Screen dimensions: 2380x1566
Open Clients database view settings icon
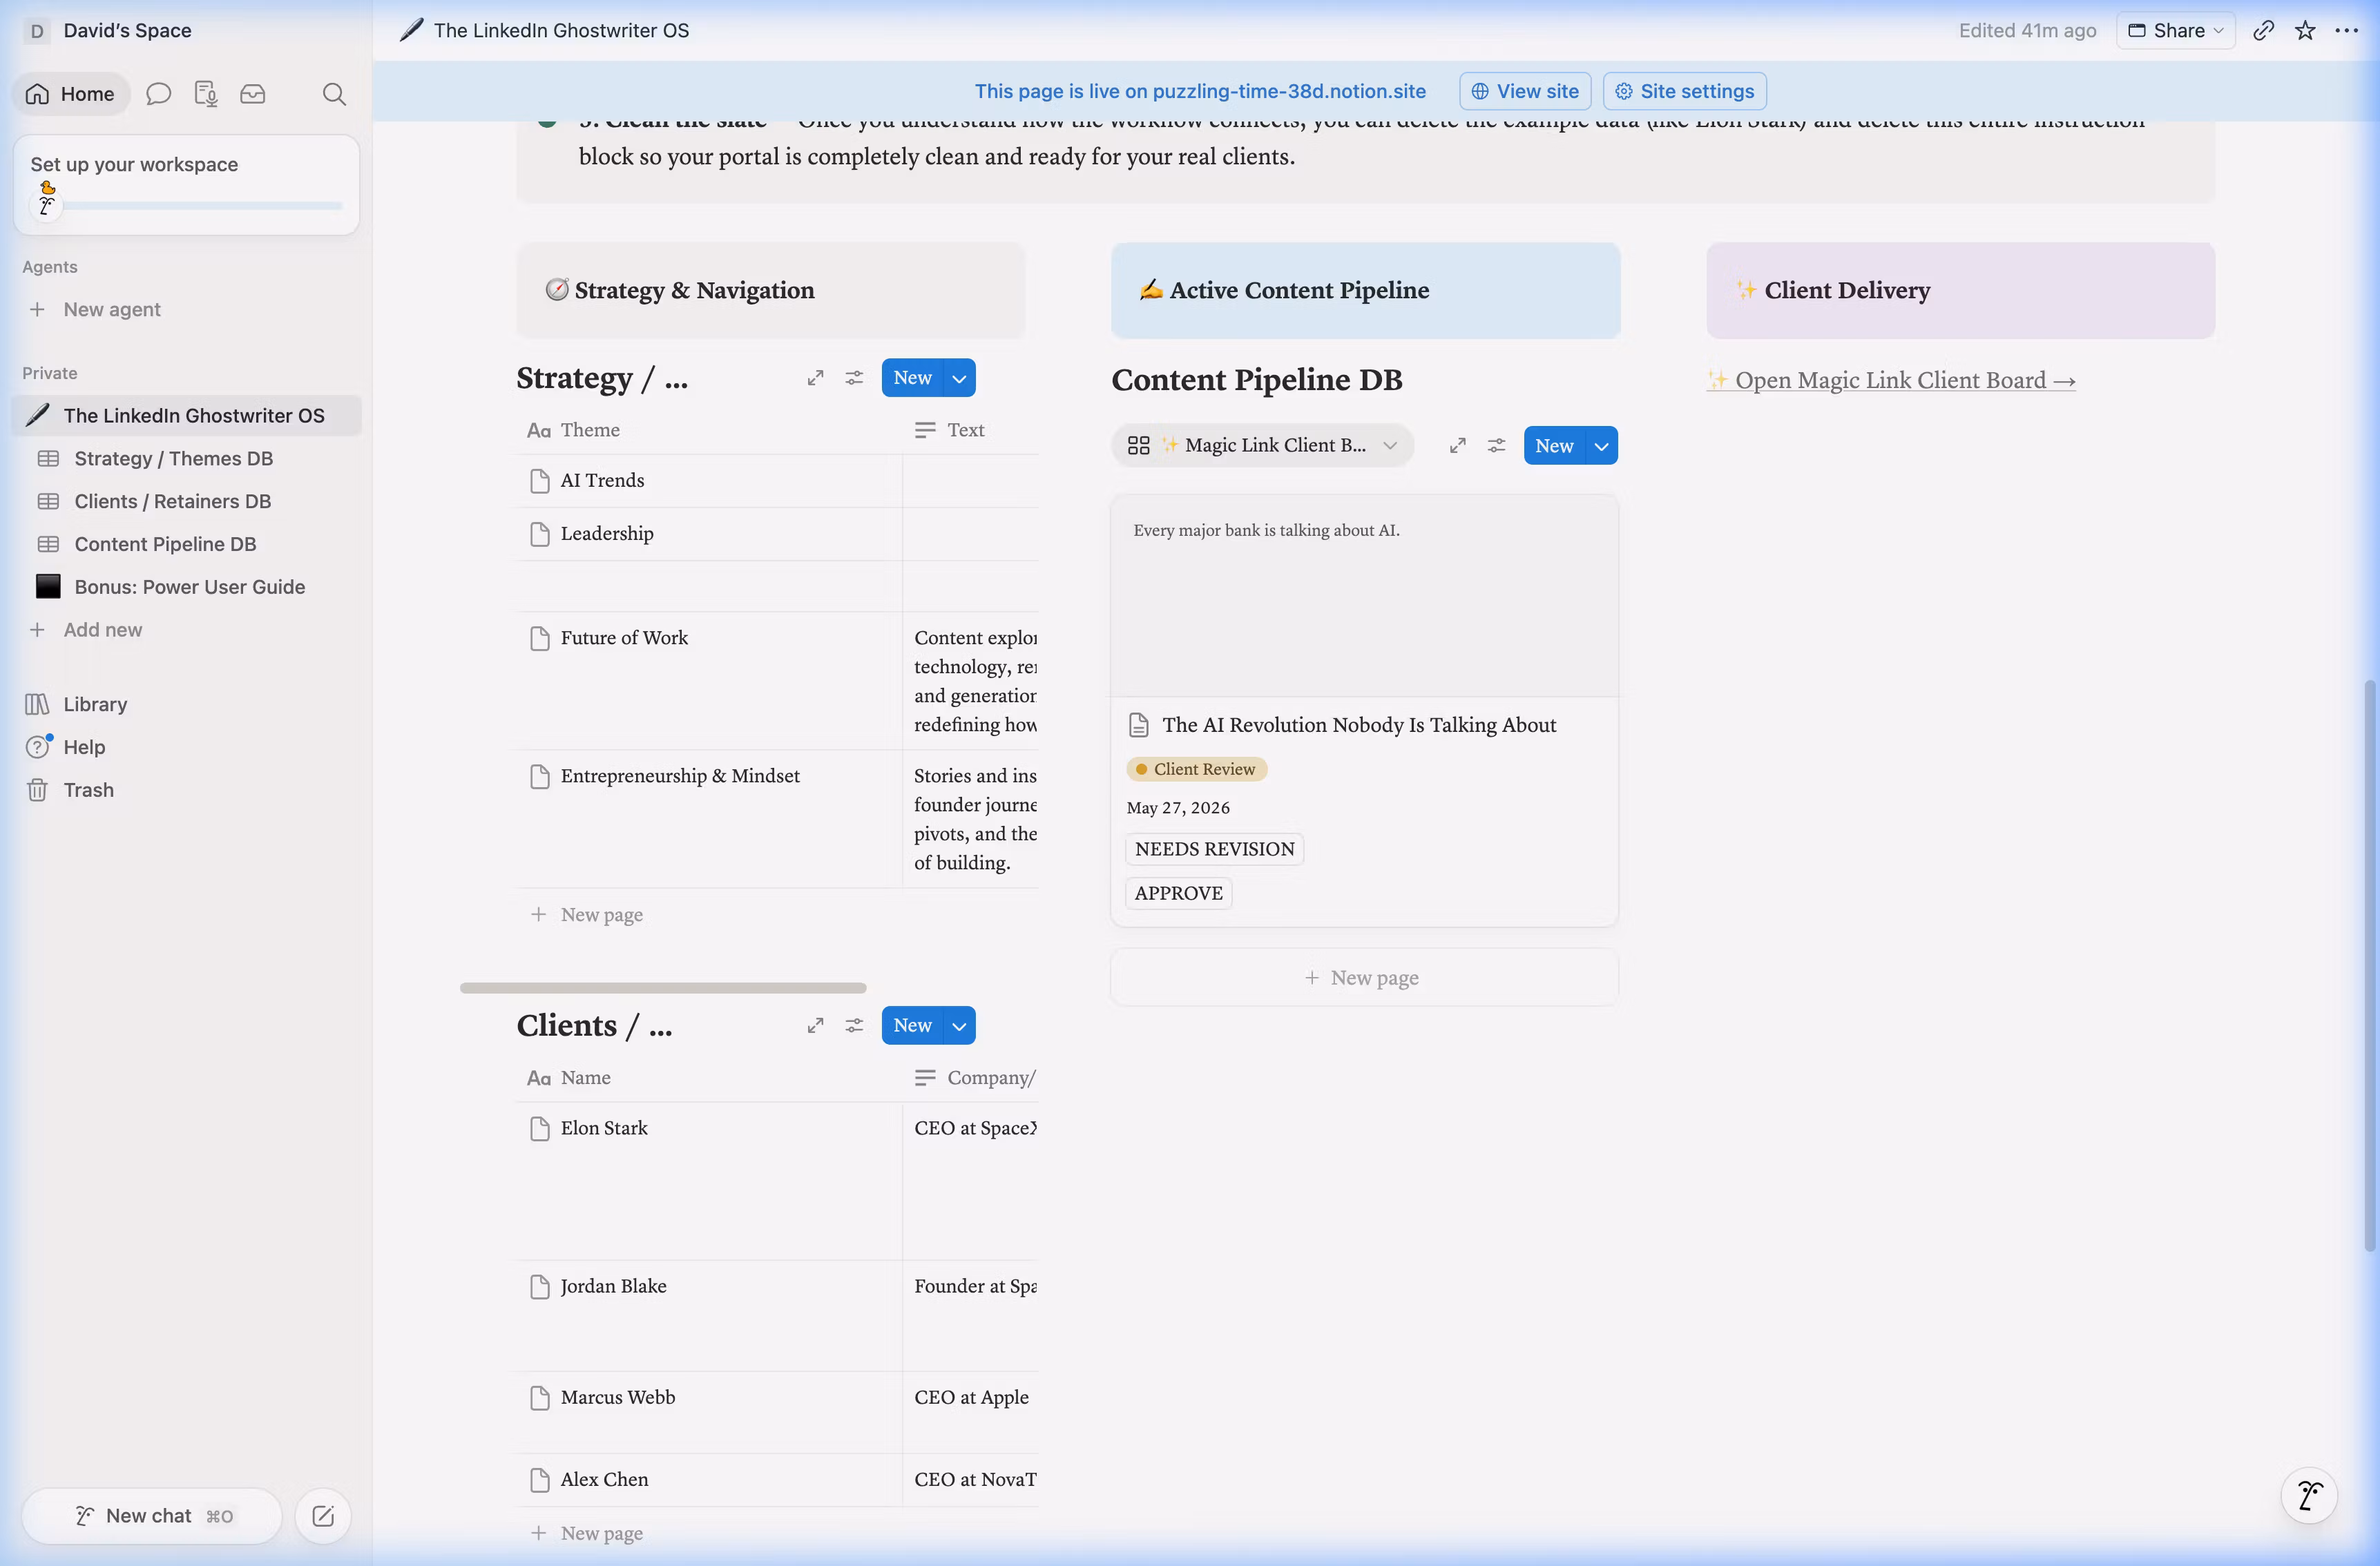(854, 1026)
